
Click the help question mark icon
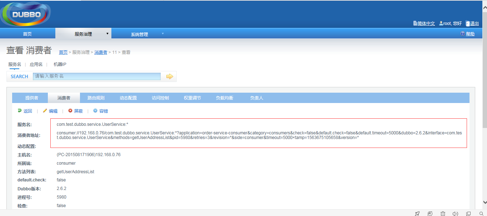click(463, 34)
